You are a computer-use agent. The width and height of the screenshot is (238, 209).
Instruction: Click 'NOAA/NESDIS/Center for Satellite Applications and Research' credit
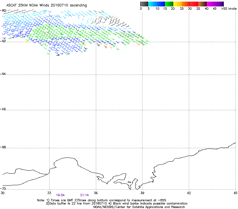coord(139,207)
